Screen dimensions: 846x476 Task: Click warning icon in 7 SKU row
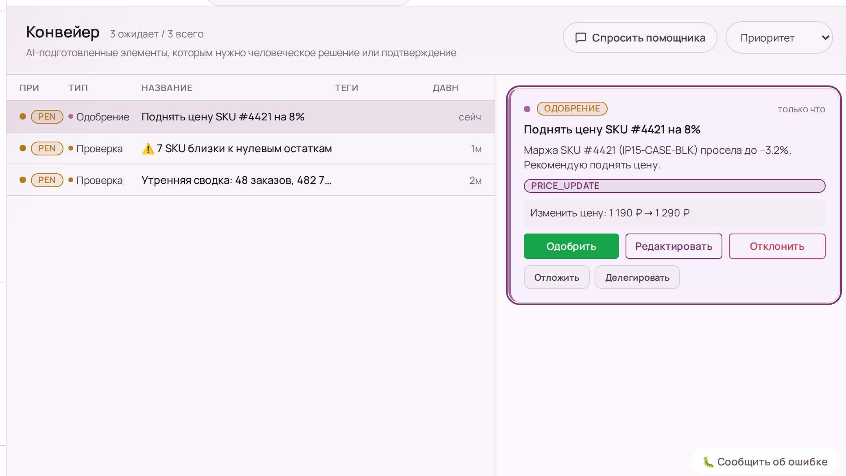[148, 149]
